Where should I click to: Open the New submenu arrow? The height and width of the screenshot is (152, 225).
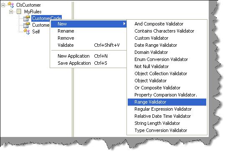pos(124,24)
